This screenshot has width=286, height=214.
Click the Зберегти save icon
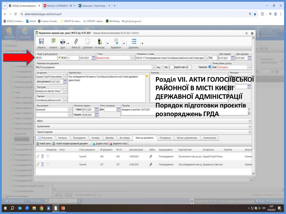[41, 42]
